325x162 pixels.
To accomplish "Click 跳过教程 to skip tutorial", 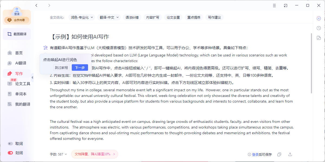I will [61, 67].
